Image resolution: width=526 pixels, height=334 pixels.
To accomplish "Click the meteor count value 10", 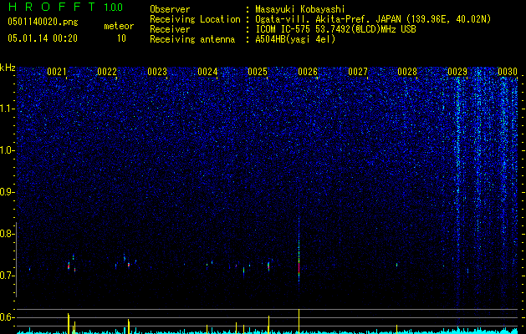I will pos(121,38).
